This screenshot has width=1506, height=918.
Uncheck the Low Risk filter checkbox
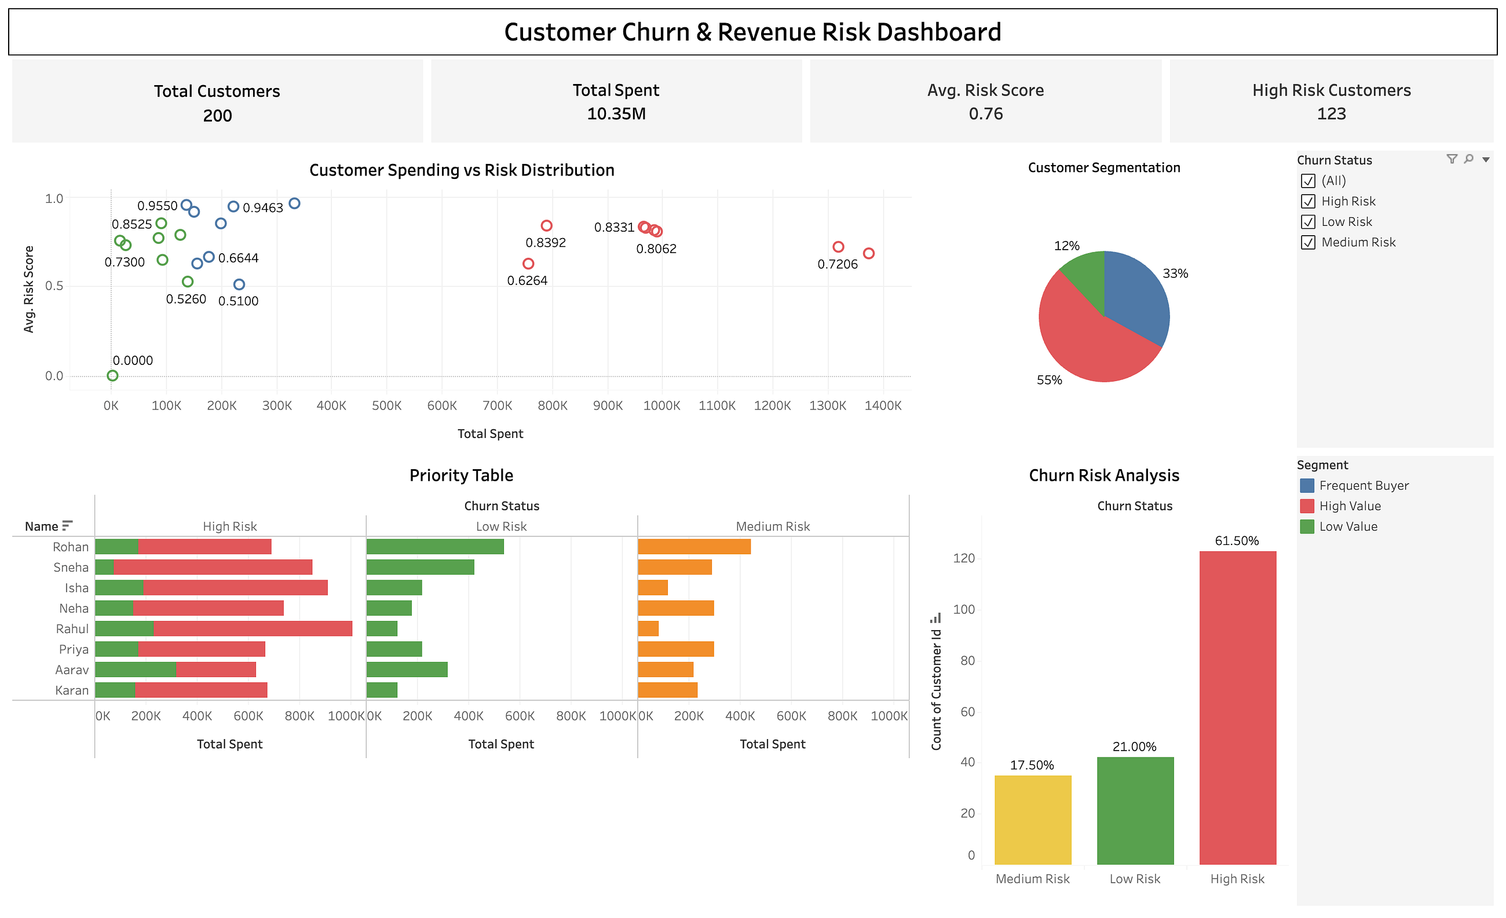1308,222
